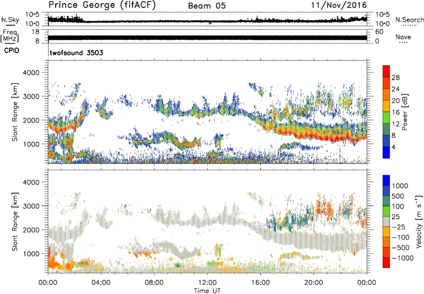Click the '4000' tick on the power panel axis
Viewport: 424px width, 294px height.
point(31,73)
